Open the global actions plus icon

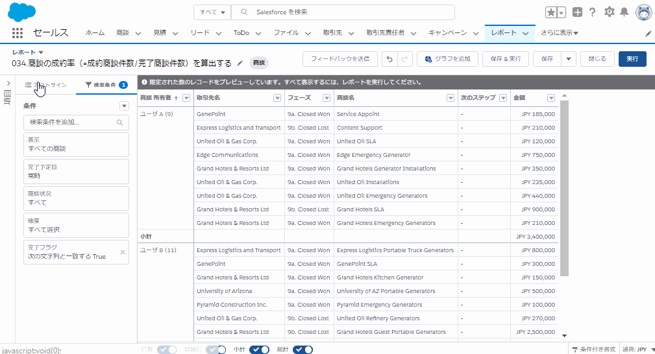pyautogui.click(x=577, y=12)
